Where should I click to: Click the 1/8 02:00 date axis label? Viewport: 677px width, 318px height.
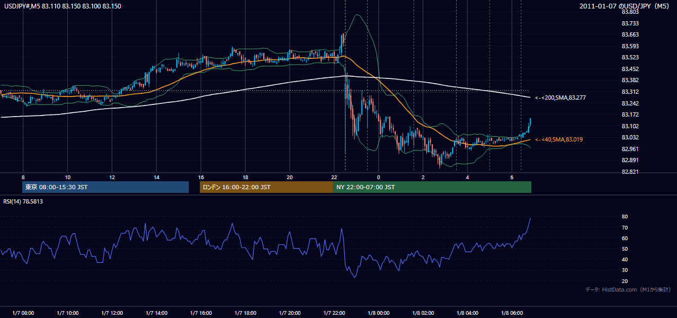click(x=423, y=313)
